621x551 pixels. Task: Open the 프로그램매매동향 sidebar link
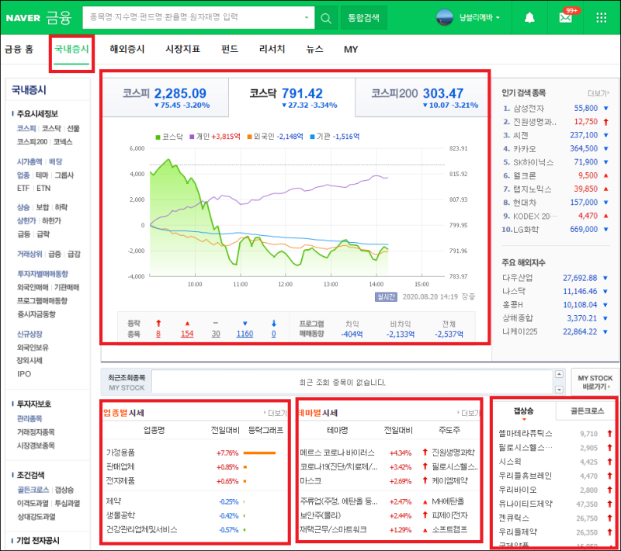(x=42, y=301)
